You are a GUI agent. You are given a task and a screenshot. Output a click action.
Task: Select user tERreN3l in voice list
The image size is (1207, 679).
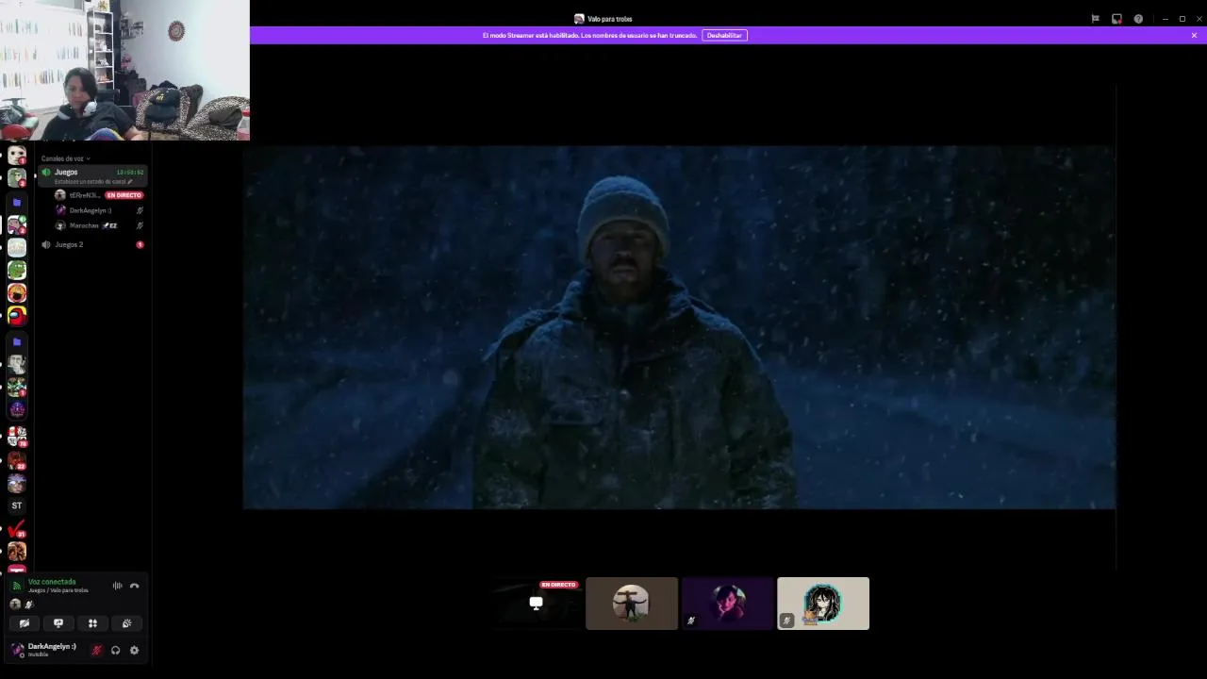[99, 195]
